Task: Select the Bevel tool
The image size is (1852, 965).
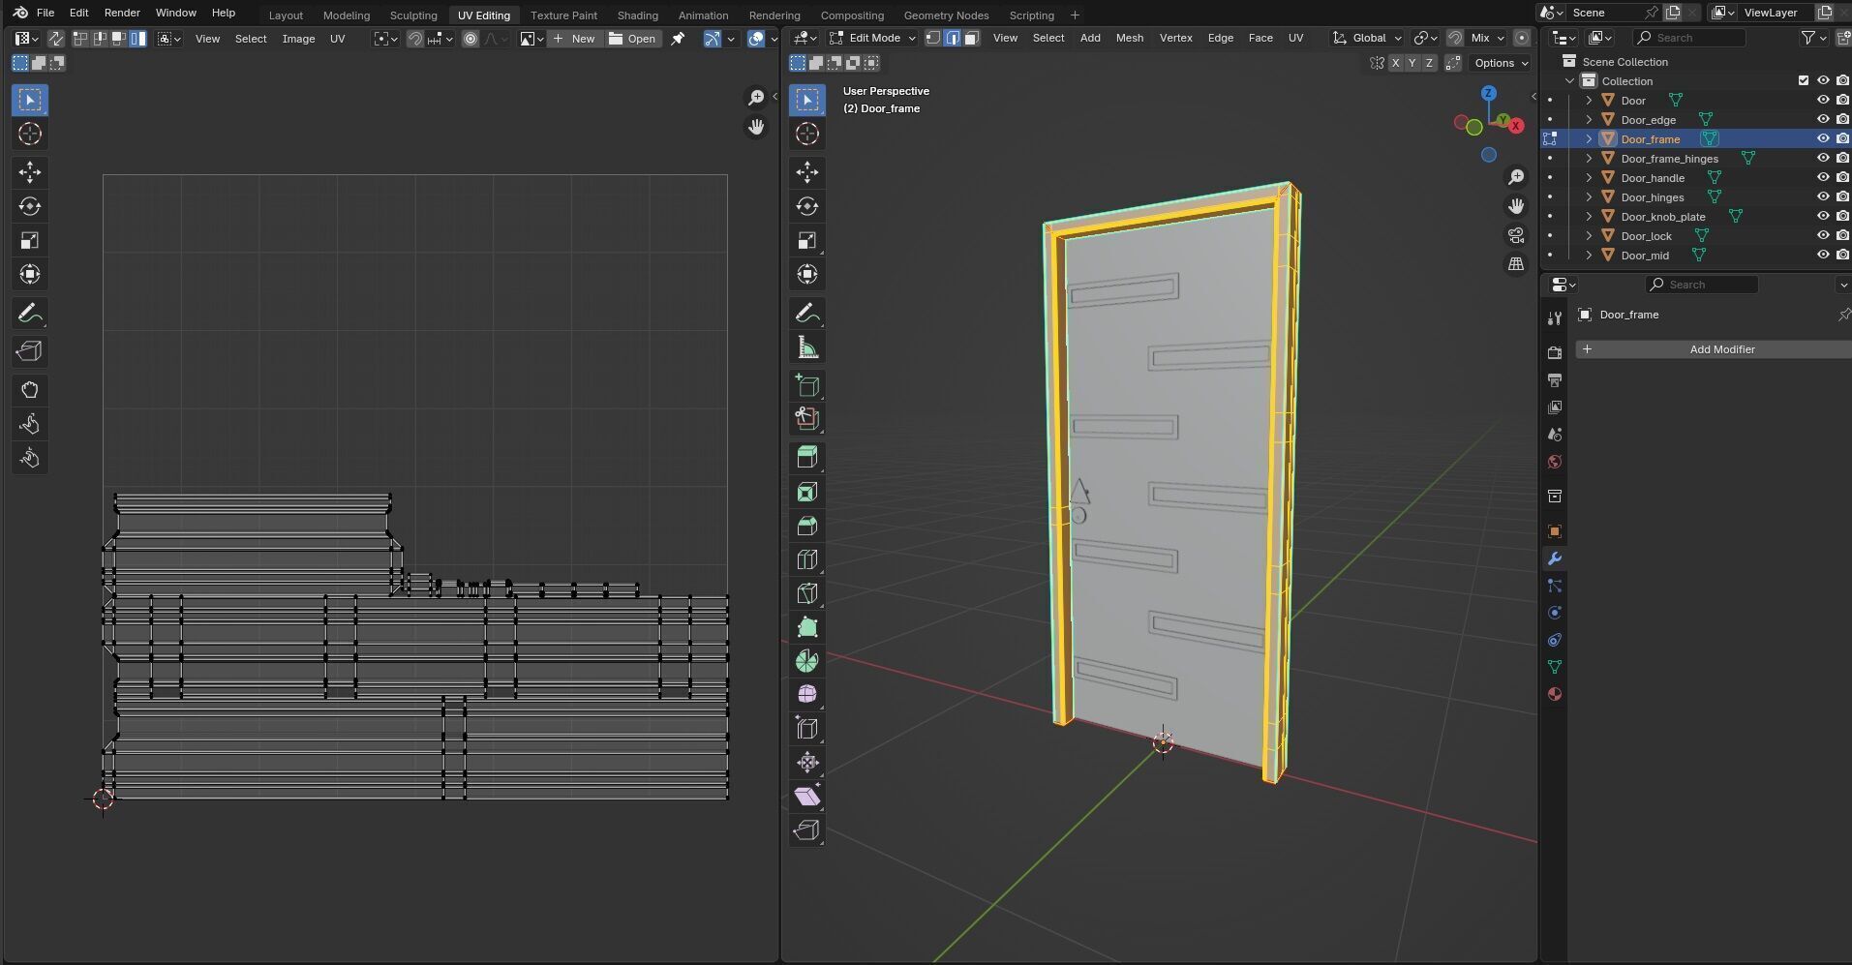Action: point(807,526)
